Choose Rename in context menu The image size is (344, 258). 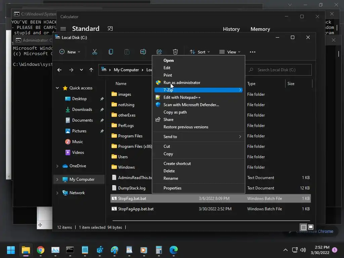point(199,178)
